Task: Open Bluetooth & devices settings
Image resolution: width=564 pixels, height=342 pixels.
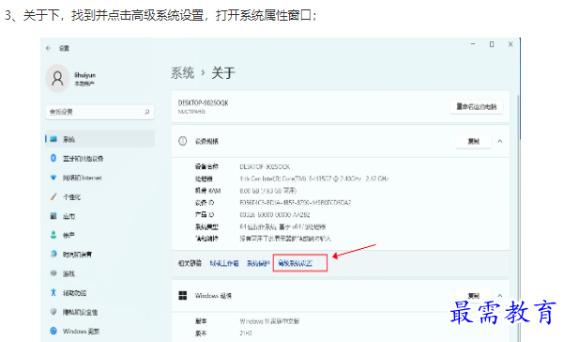Action: [83, 159]
